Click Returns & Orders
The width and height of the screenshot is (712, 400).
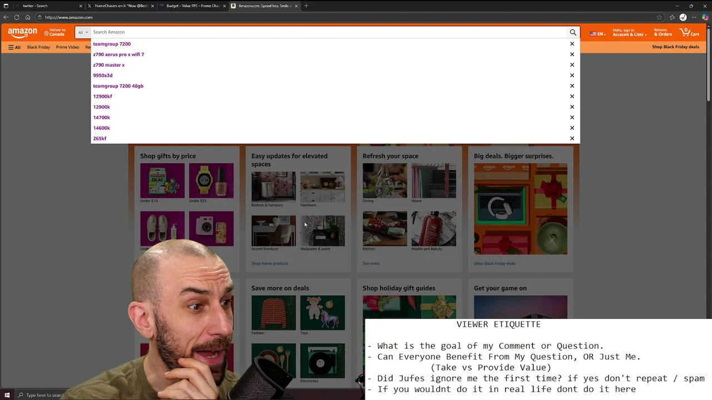click(662, 32)
